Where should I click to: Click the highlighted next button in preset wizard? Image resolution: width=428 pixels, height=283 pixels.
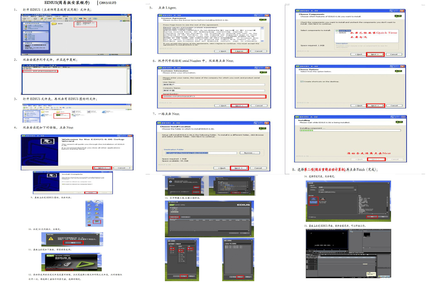coord(183,276)
